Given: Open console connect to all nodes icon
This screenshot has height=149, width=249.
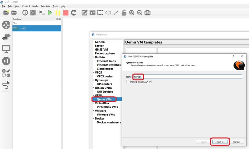Looking at the screenshot, I should pos(42,13).
